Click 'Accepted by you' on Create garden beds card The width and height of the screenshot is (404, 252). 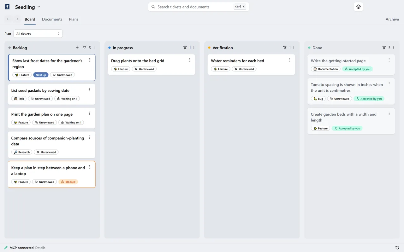tap(347, 129)
